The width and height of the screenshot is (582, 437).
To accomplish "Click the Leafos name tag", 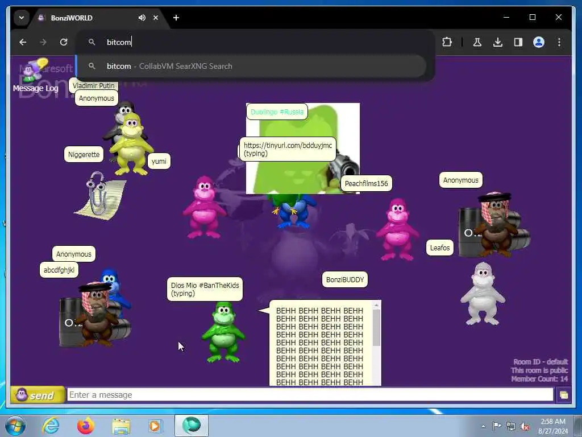I will [440, 248].
